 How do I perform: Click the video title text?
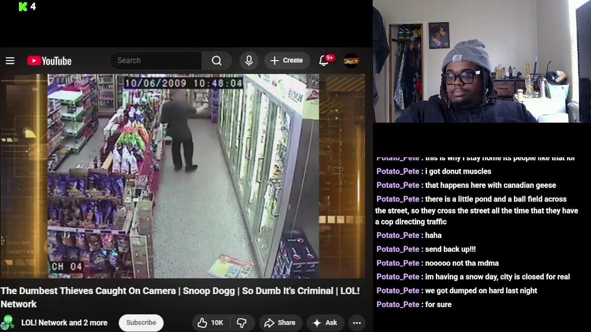[180, 297]
